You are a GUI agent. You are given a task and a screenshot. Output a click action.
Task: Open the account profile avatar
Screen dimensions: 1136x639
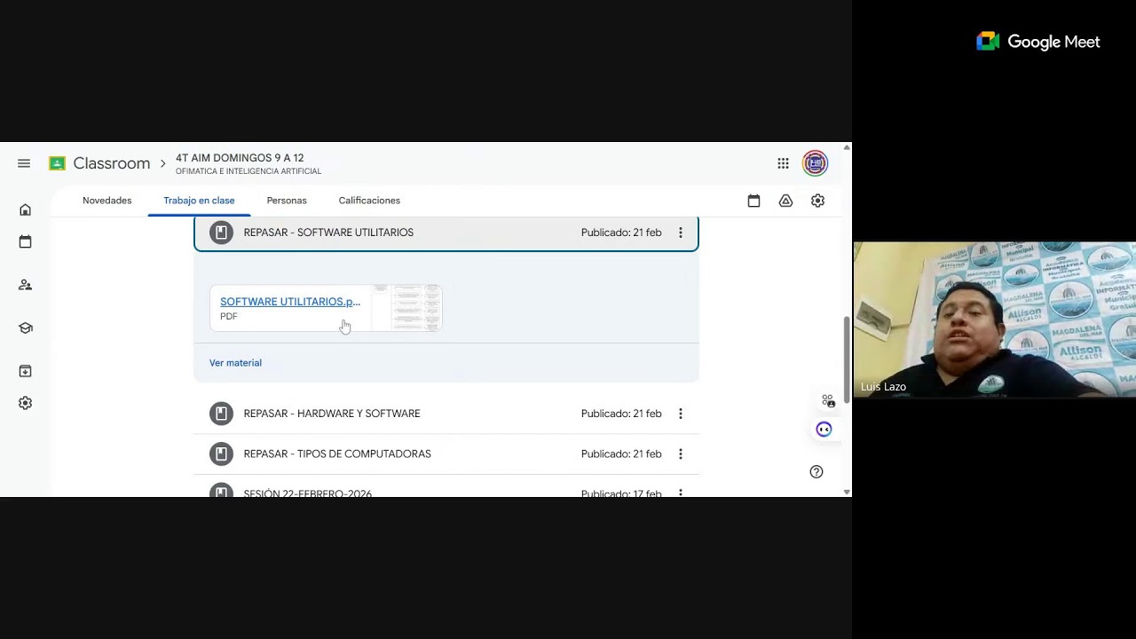pos(815,163)
